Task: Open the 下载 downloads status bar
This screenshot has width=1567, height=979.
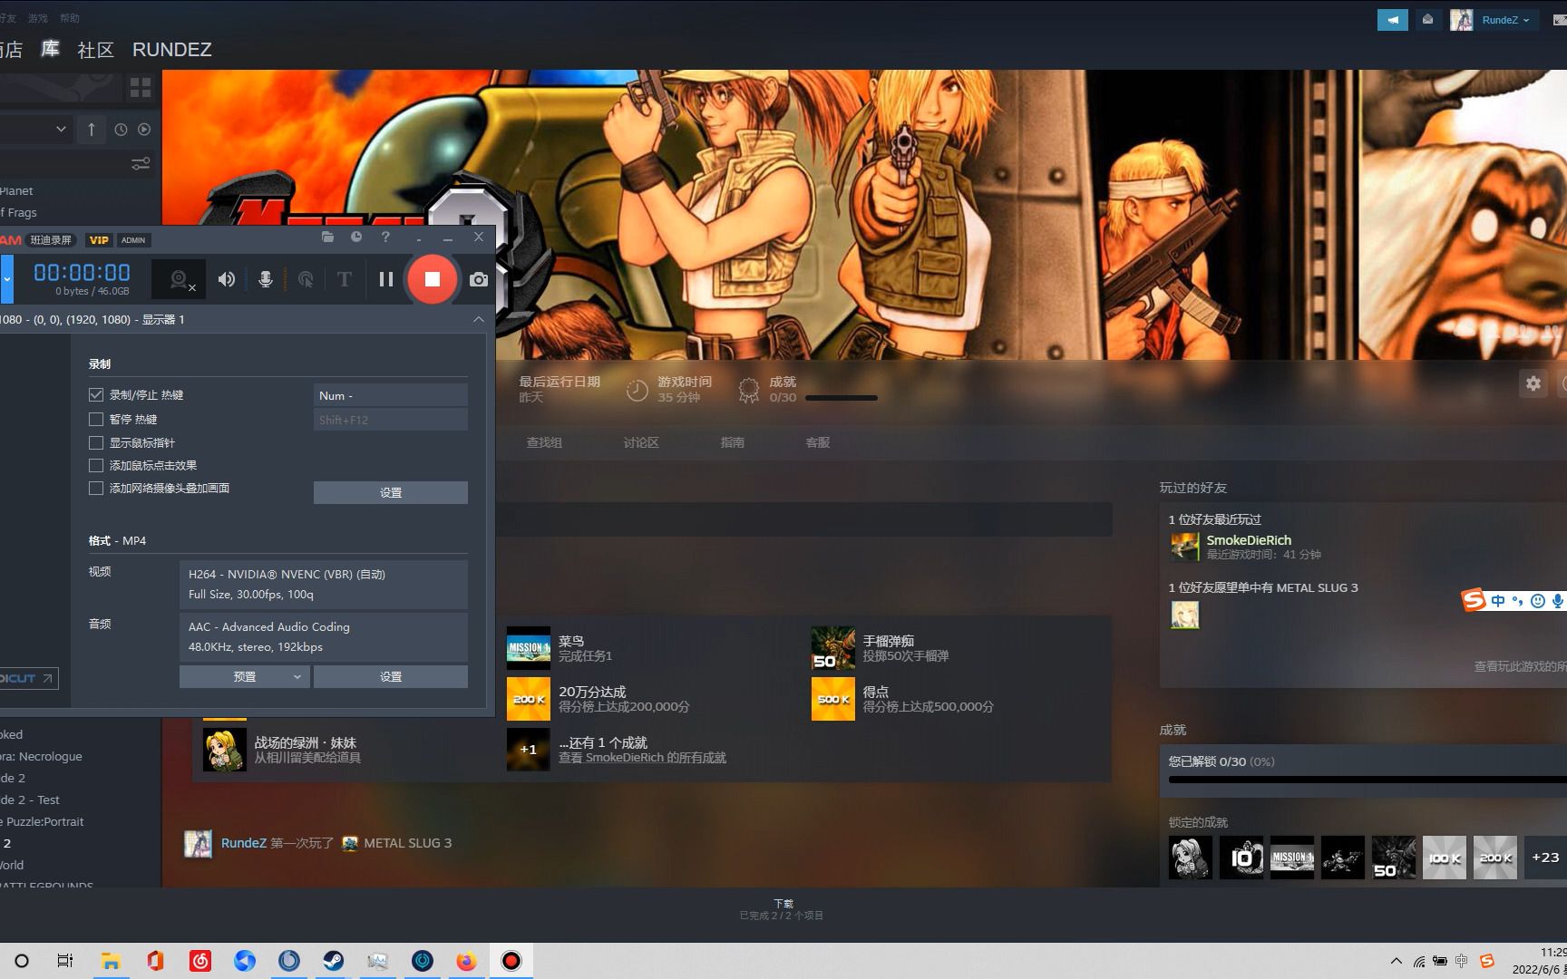Action: tap(783, 909)
